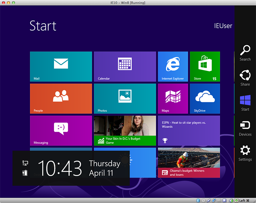Click the optical disc icon in VirtualBox status bar
Screen dimensions: 256x203
coord(203,201)
